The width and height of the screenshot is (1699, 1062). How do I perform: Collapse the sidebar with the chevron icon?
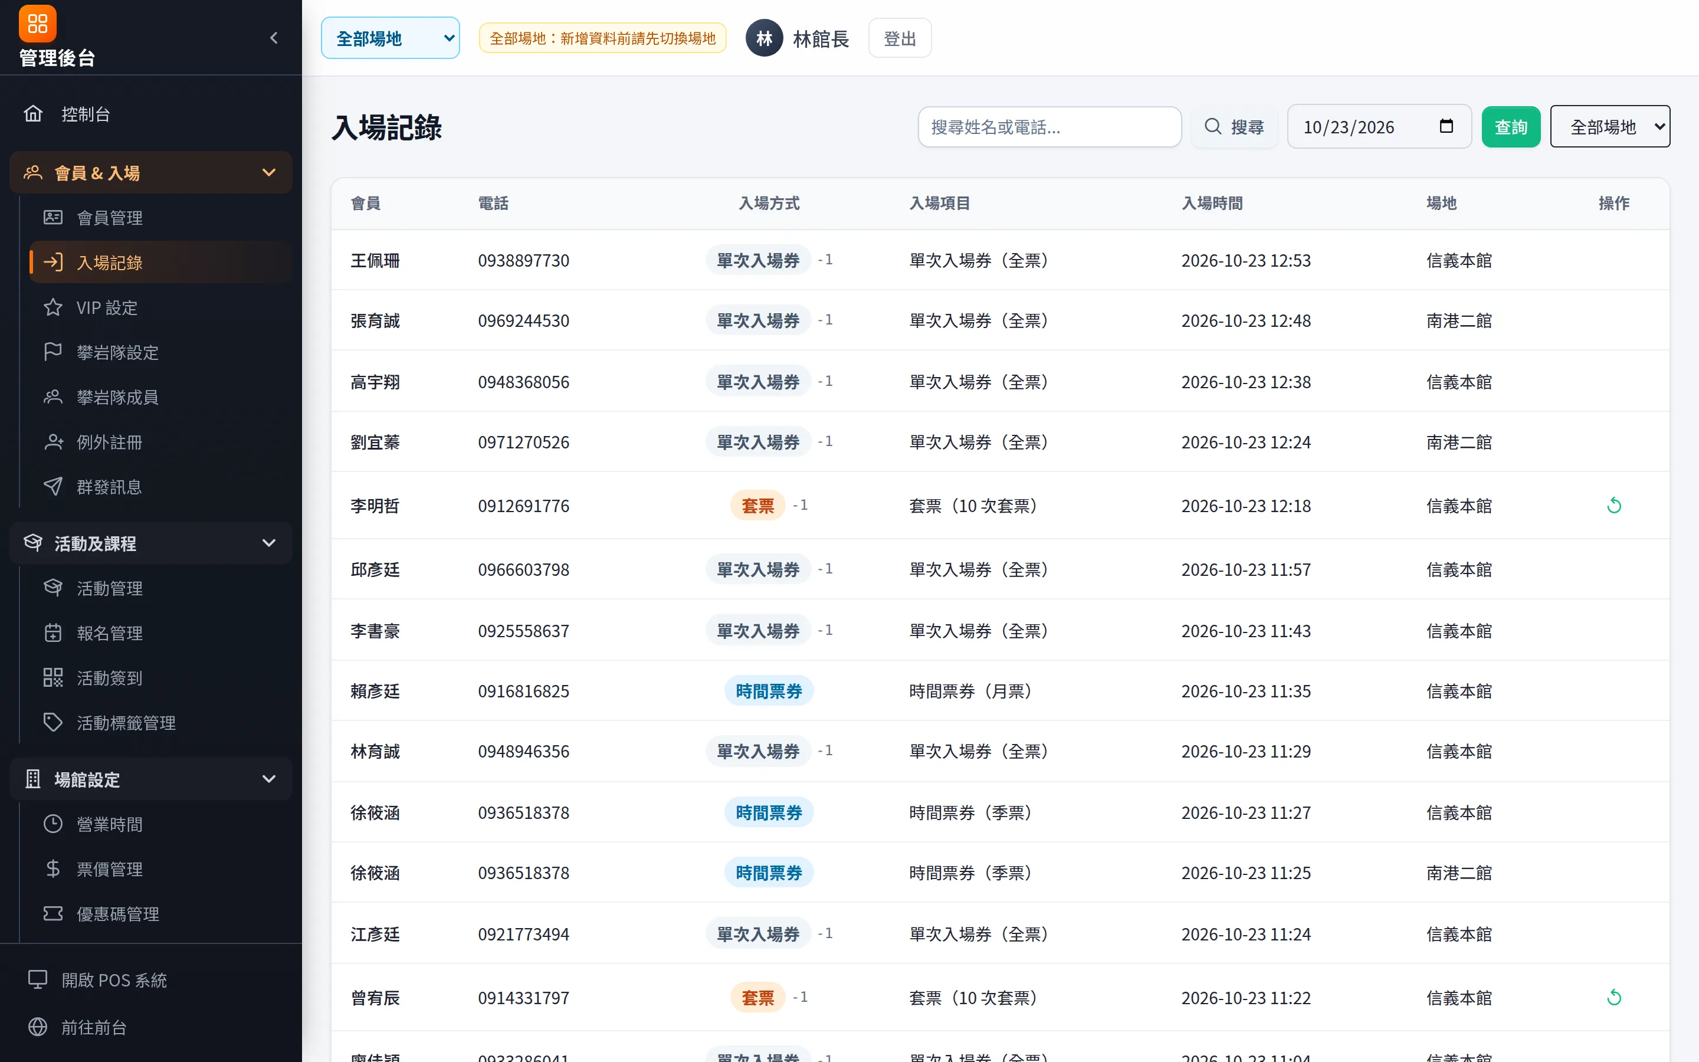pyautogui.click(x=274, y=38)
